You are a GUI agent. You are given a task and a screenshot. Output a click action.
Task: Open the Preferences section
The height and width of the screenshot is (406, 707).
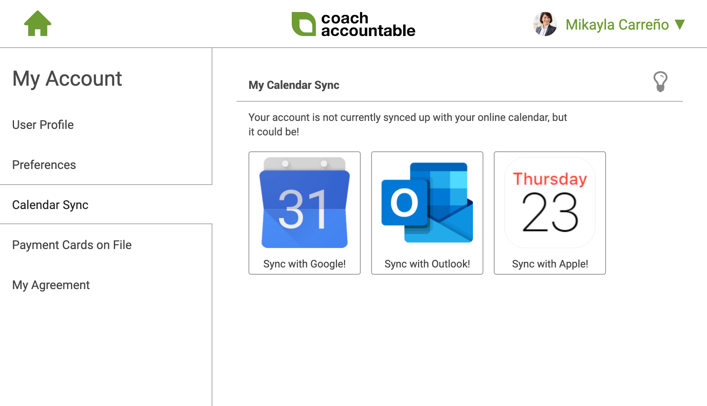pyautogui.click(x=44, y=165)
